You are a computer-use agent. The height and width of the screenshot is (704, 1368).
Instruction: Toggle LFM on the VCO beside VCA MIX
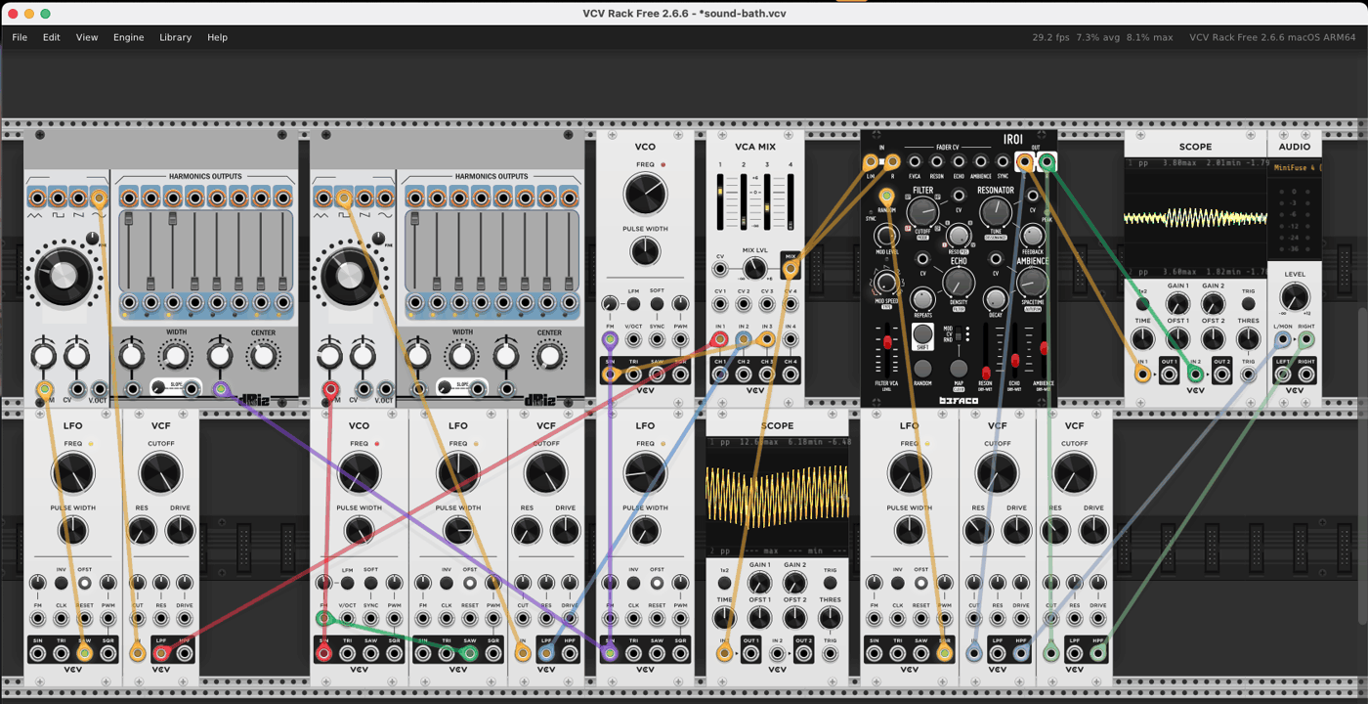[x=633, y=304]
